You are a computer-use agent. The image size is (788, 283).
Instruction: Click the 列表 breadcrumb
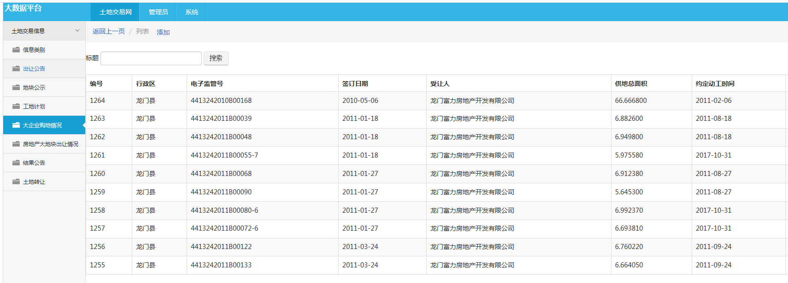click(142, 31)
